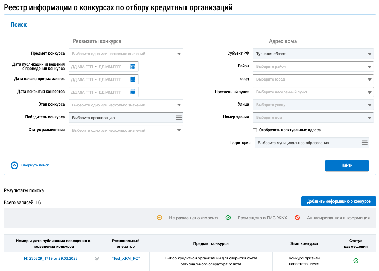
Task: Open Предмет конкурса dropdown
Action: [x=126, y=54]
